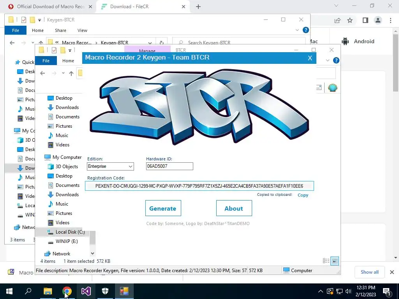The image size is (399, 299).
Task: Switch to Share tab in Keygen-BTCR window
Action: point(60,30)
